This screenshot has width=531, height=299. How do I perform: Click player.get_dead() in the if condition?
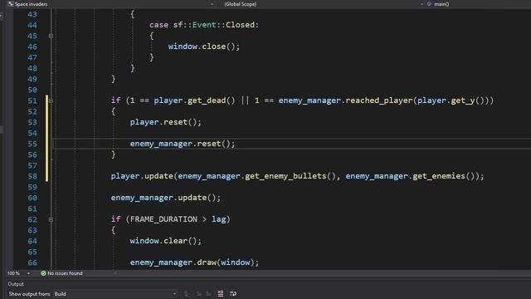point(194,100)
